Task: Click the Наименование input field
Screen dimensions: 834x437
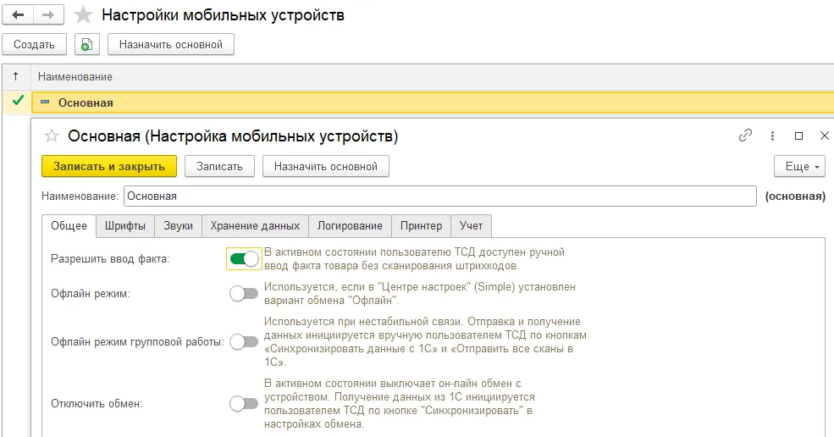Action: [x=440, y=196]
